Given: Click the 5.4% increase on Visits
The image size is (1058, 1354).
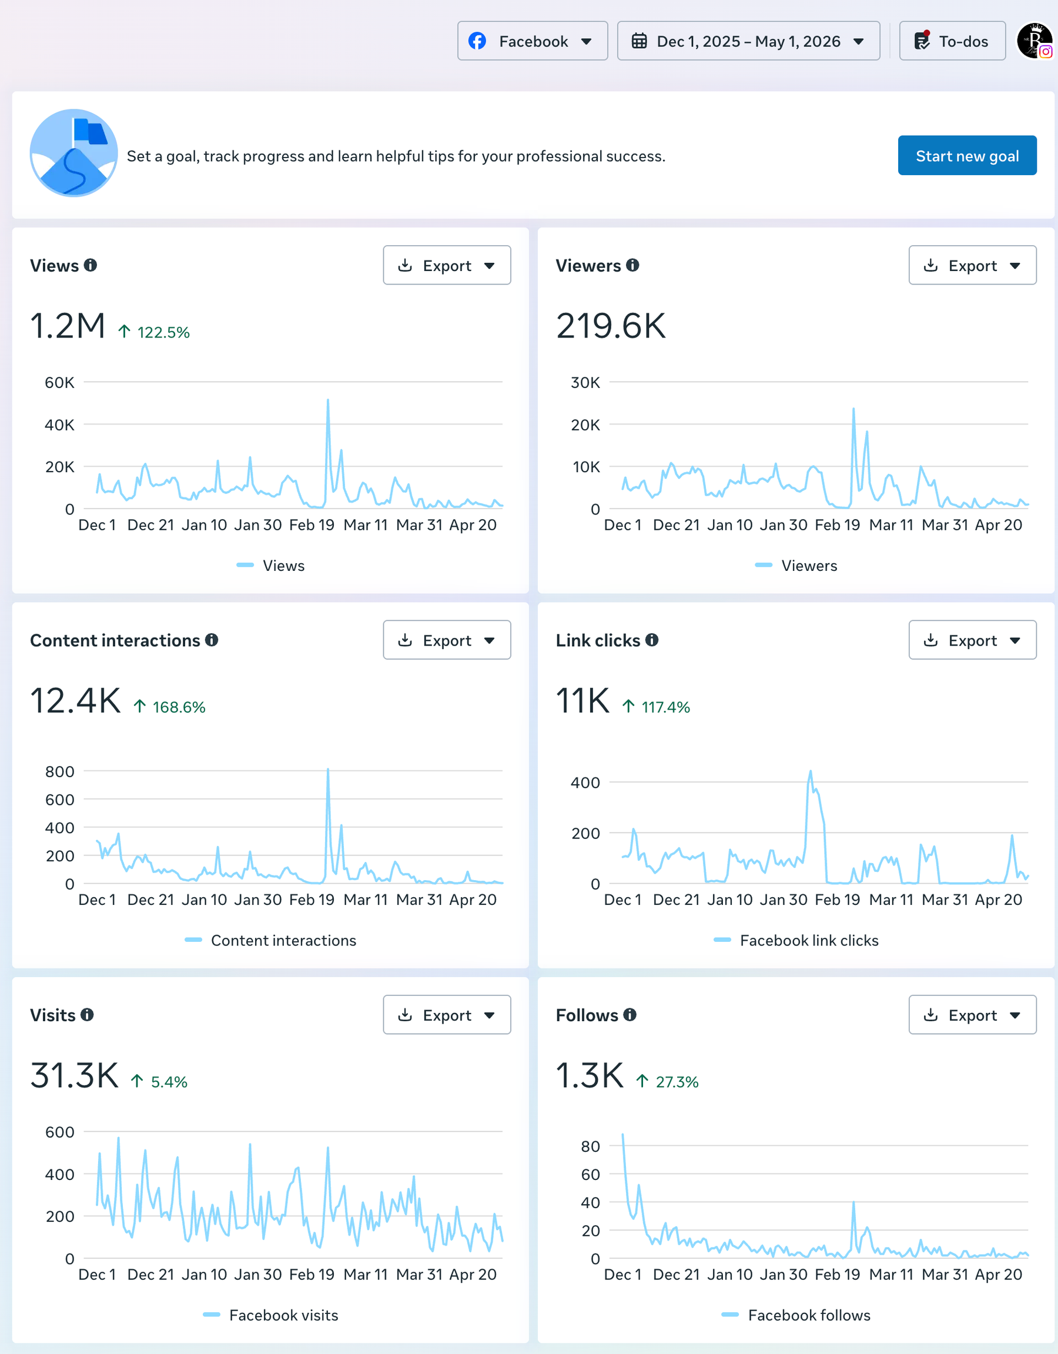Looking at the screenshot, I should [159, 1082].
